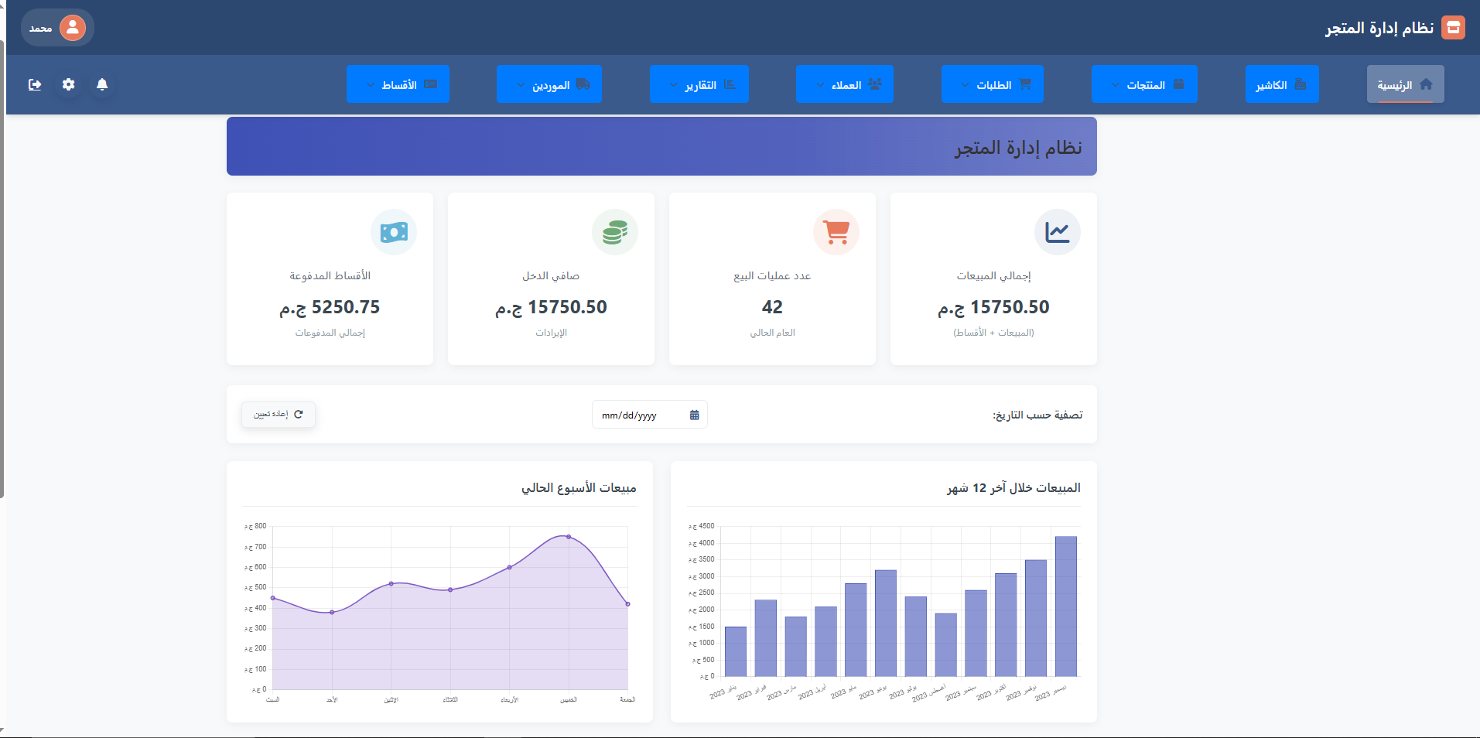Viewport: 1480px width, 738px height.
Task: Click the إعادة تعيين reset button
Action: [x=278, y=414]
